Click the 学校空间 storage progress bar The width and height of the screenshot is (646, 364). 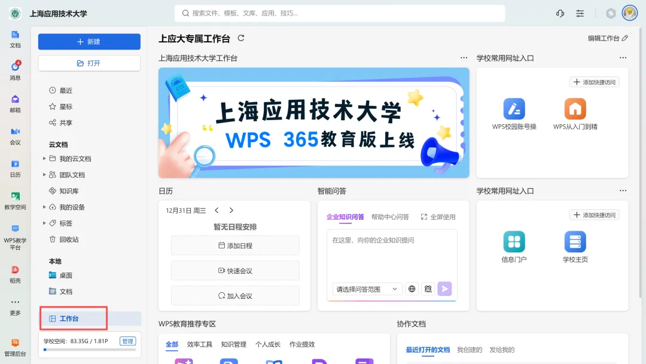89,350
